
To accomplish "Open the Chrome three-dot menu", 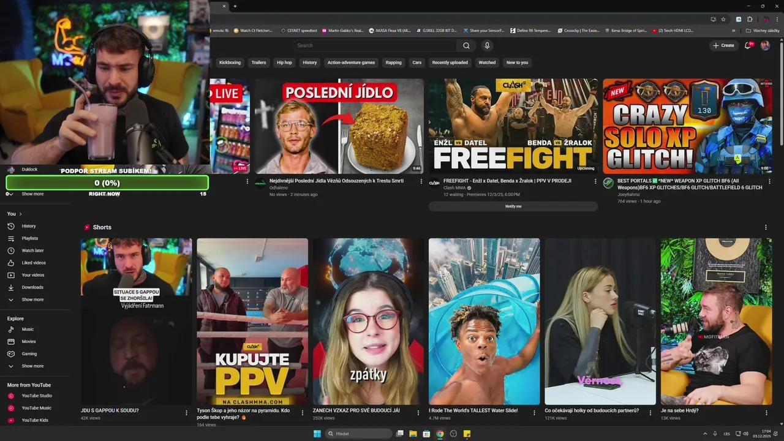I will pyautogui.click(x=777, y=19).
